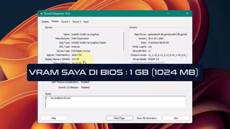Click the 'Display Memory (VRAM):' label
The height and width of the screenshot is (129, 230).
pos(57,59)
